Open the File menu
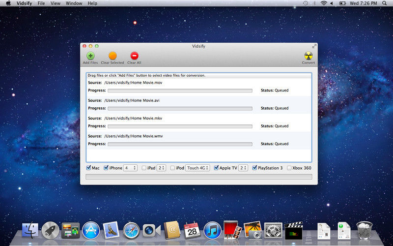 click(41, 3)
